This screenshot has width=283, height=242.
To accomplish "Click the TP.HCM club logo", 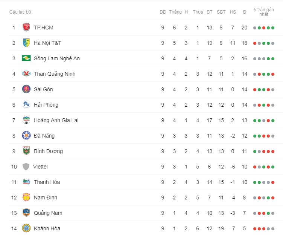I will (26, 27).
